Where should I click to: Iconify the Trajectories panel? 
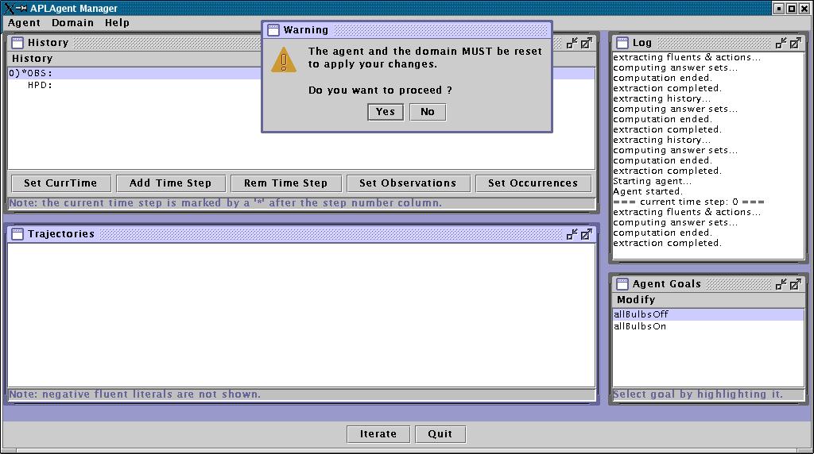click(572, 234)
